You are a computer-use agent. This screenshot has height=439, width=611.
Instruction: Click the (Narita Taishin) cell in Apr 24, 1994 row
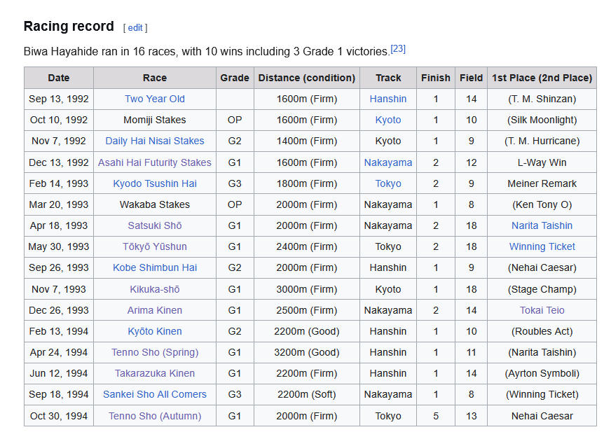click(x=542, y=352)
